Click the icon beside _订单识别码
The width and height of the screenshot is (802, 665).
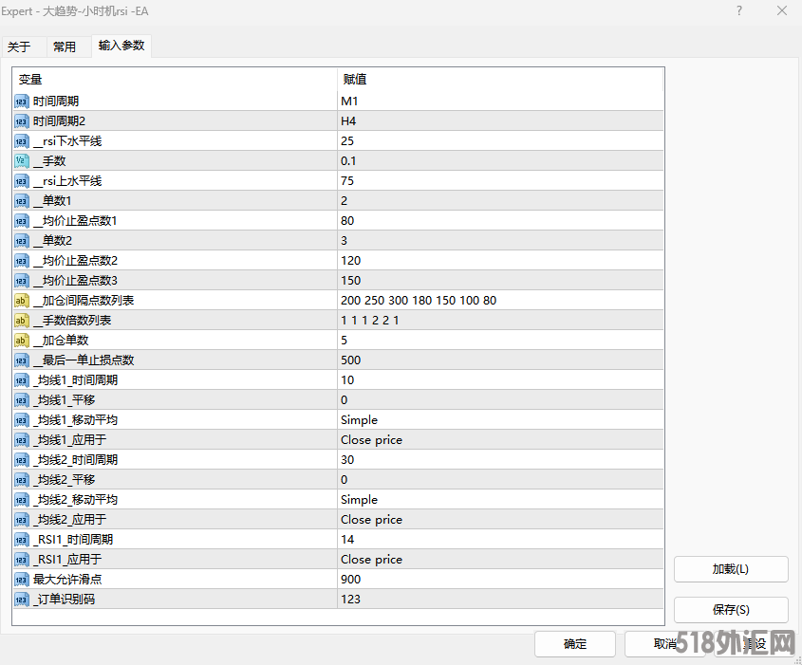(x=22, y=600)
